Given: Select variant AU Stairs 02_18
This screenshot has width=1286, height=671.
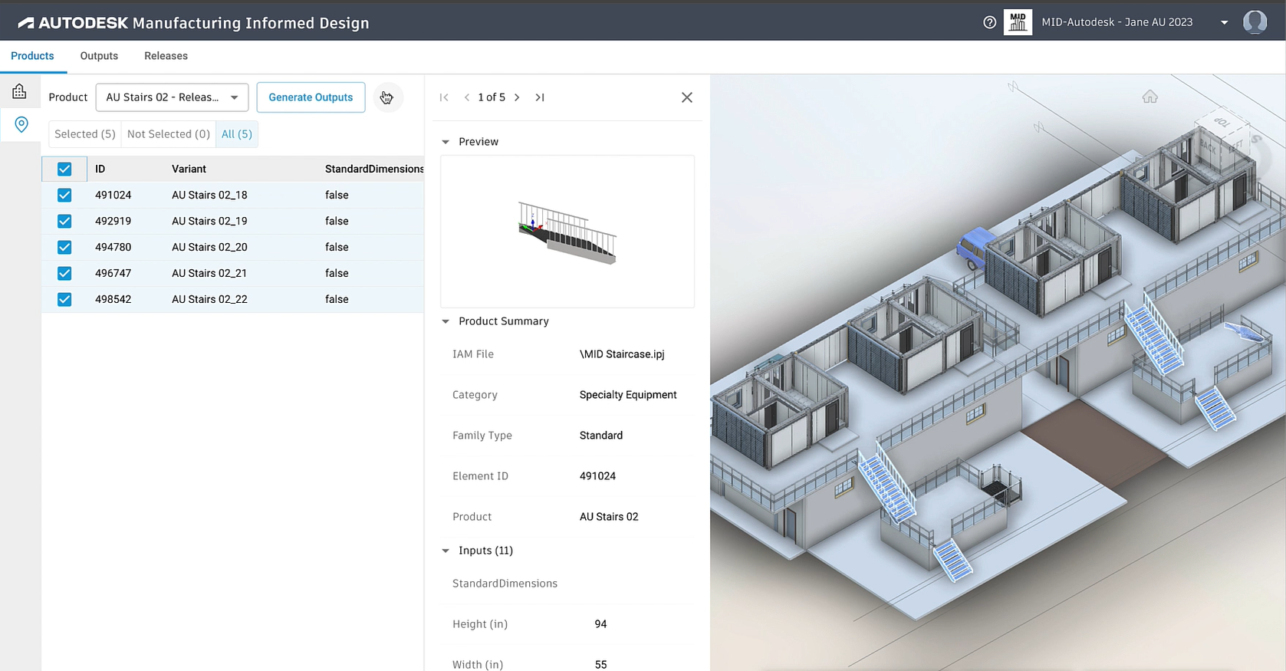Looking at the screenshot, I should [x=209, y=195].
